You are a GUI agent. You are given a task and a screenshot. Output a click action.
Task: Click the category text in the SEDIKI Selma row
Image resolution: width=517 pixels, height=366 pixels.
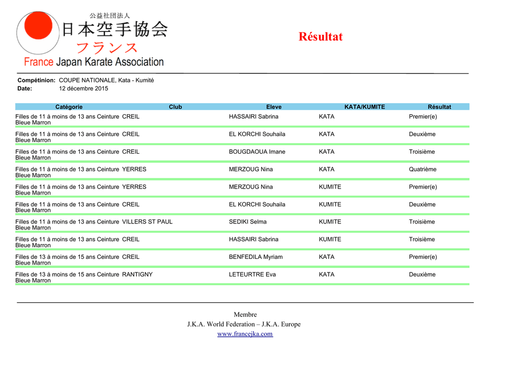(67, 225)
